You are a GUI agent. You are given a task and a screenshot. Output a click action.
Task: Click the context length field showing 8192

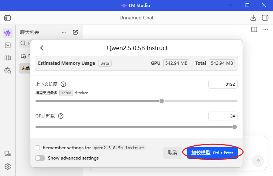[223, 84]
